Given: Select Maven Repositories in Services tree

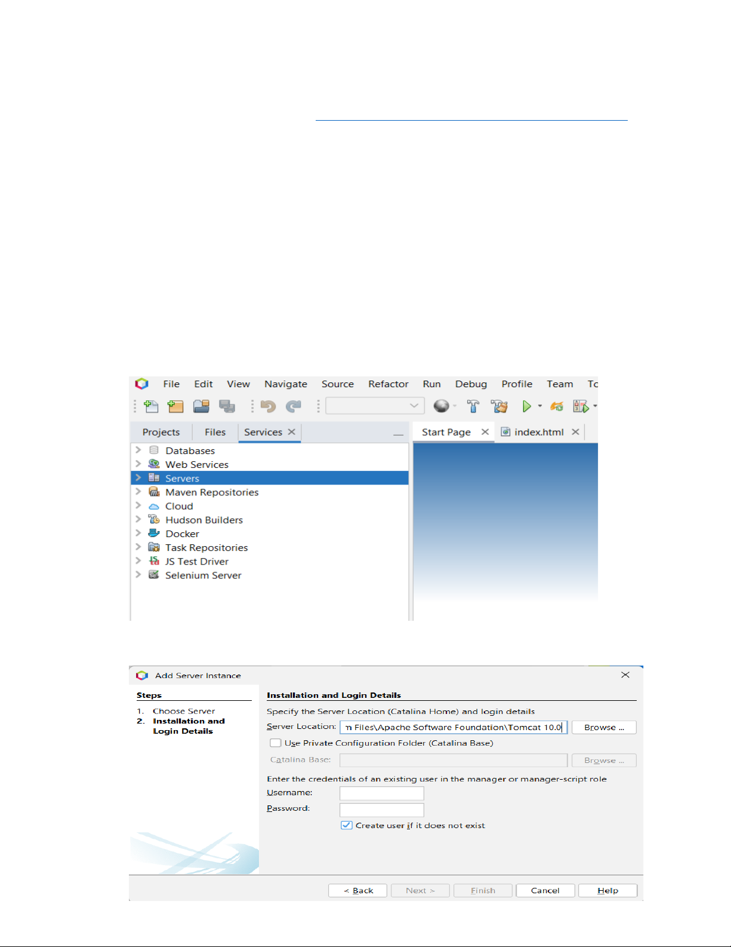Looking at the screenshot, I should pos(211,492).
